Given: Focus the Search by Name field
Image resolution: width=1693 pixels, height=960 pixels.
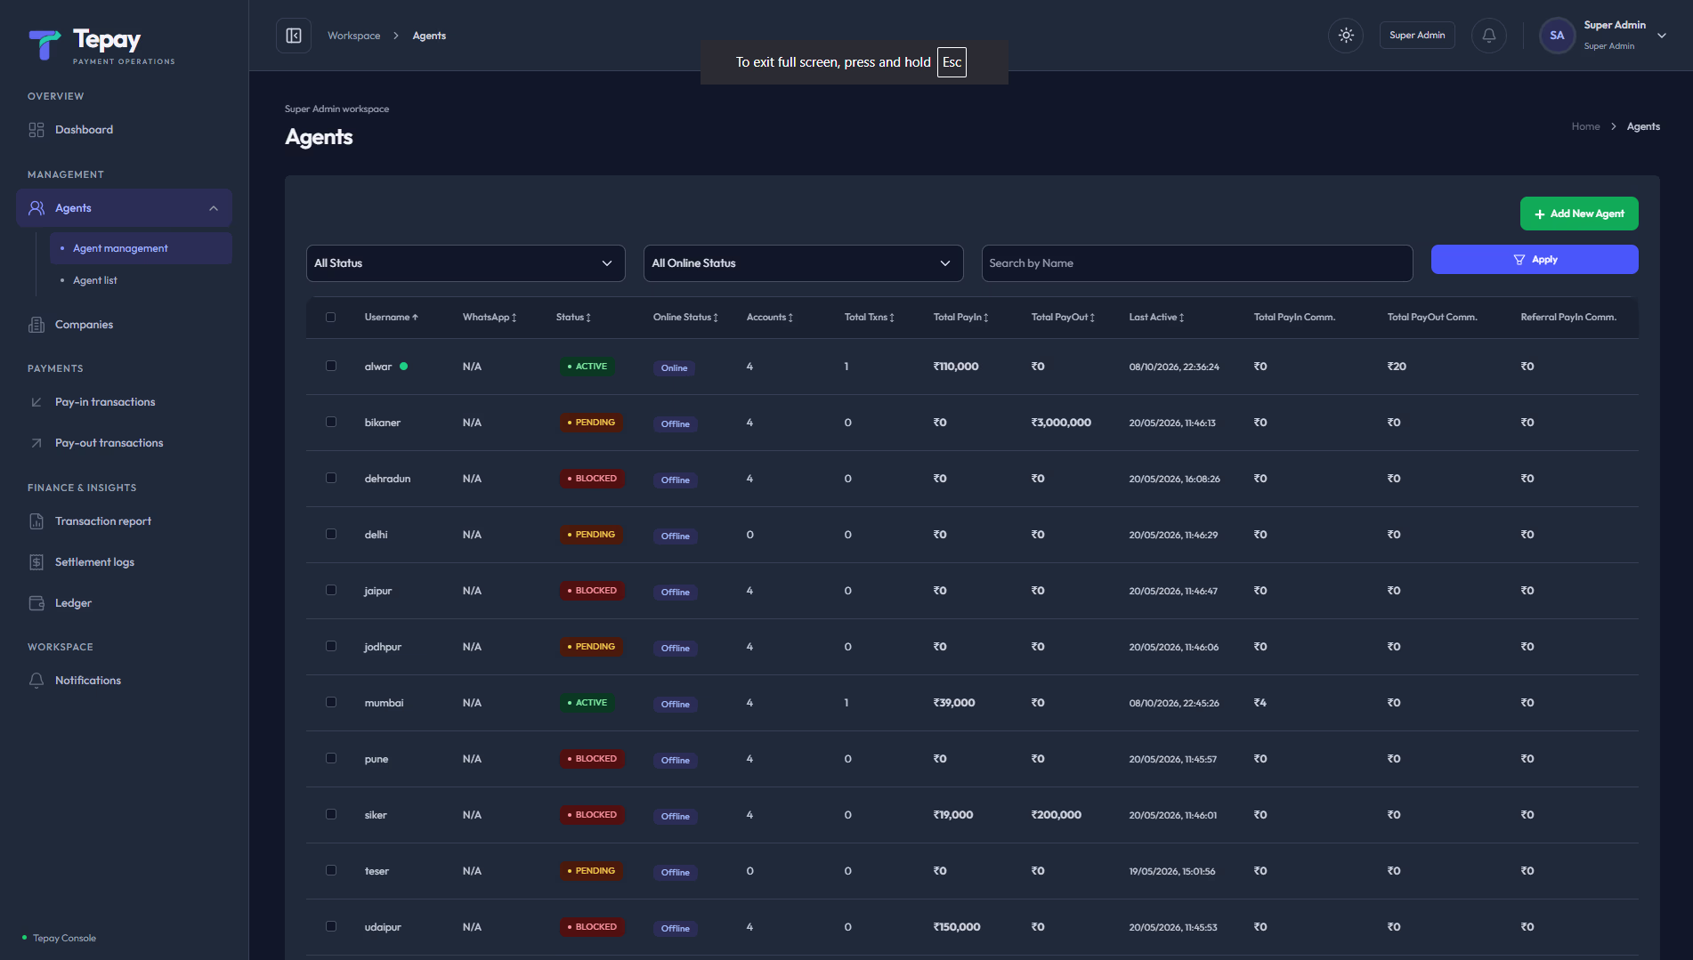Looking at the screenshot, I should pos(1197,263).
